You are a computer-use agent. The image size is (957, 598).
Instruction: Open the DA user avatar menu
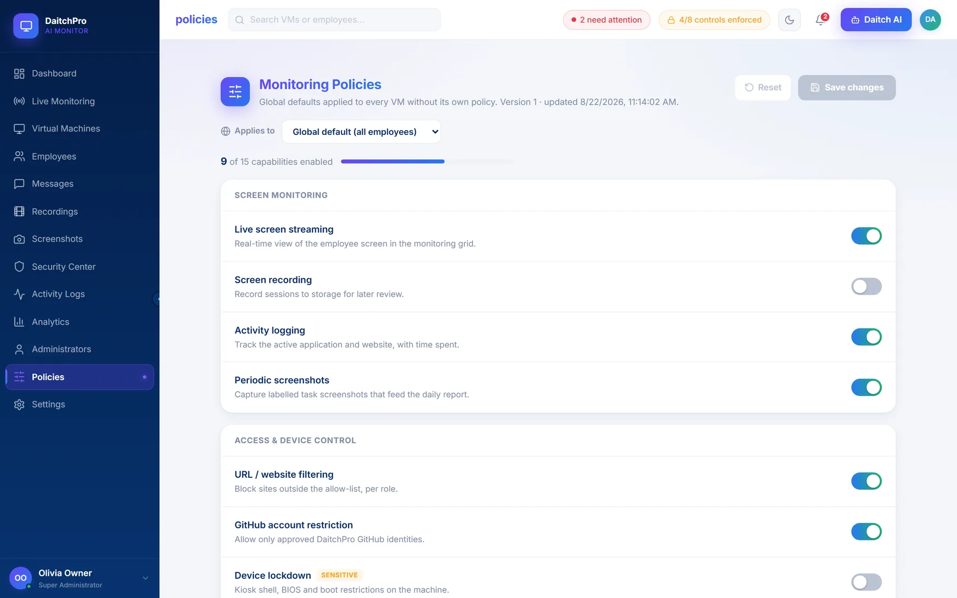pos(930,20)
